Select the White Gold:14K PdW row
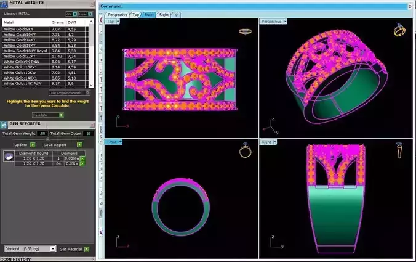The height and width of the screenshot is (262, 416). coord(45,83)
